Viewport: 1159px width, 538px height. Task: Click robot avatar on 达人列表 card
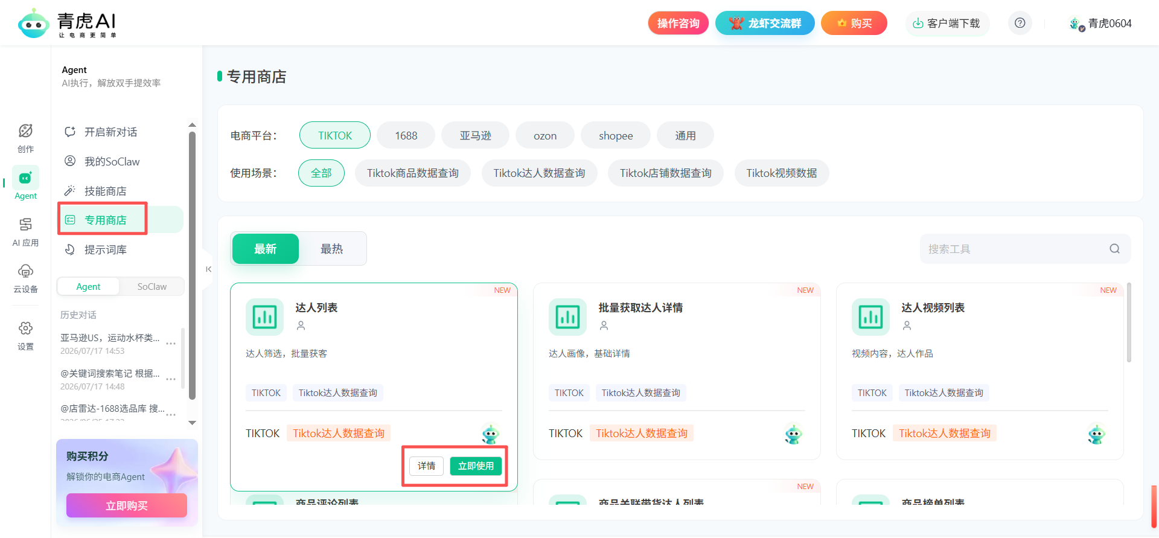[490, 434]
